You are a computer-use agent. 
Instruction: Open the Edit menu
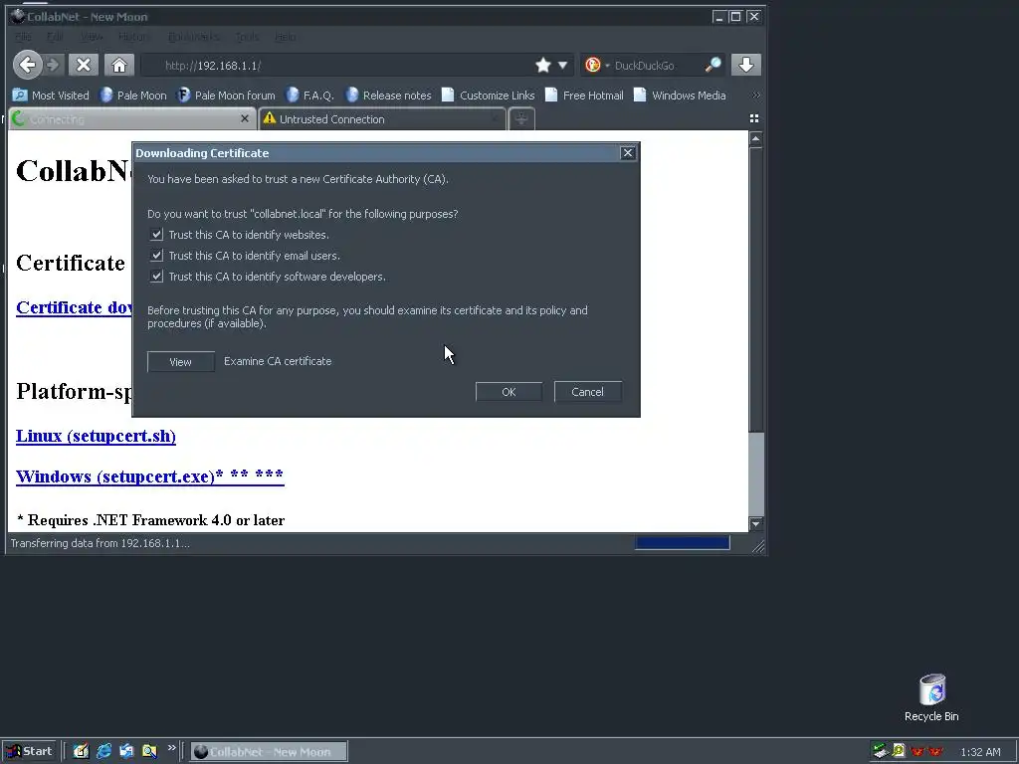(x=56, y=37)
